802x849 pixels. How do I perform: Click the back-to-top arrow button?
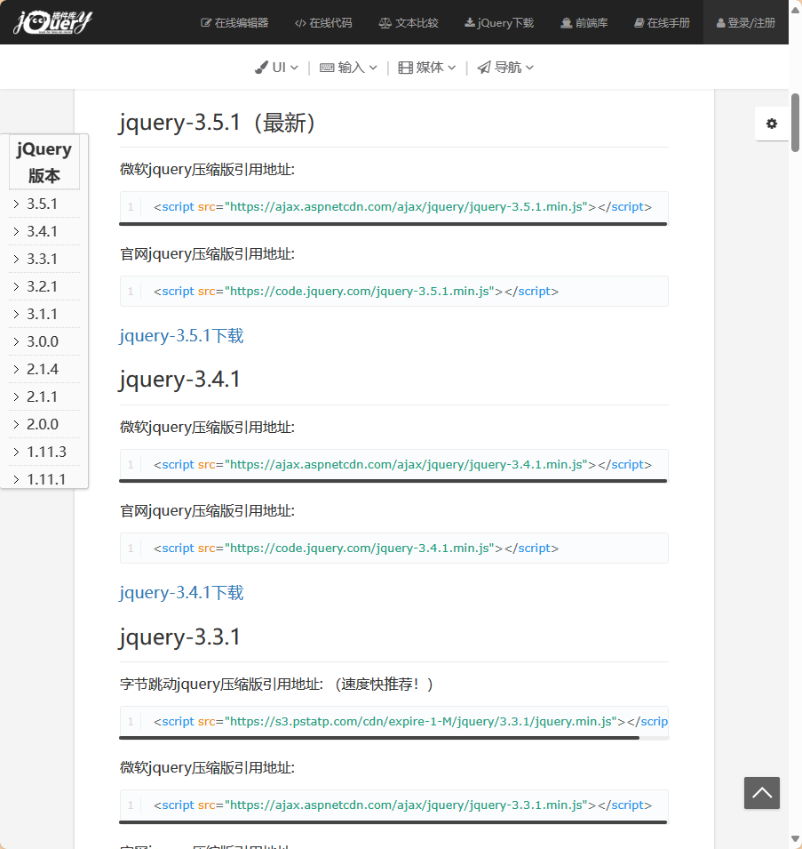click(x=761, y=792)
